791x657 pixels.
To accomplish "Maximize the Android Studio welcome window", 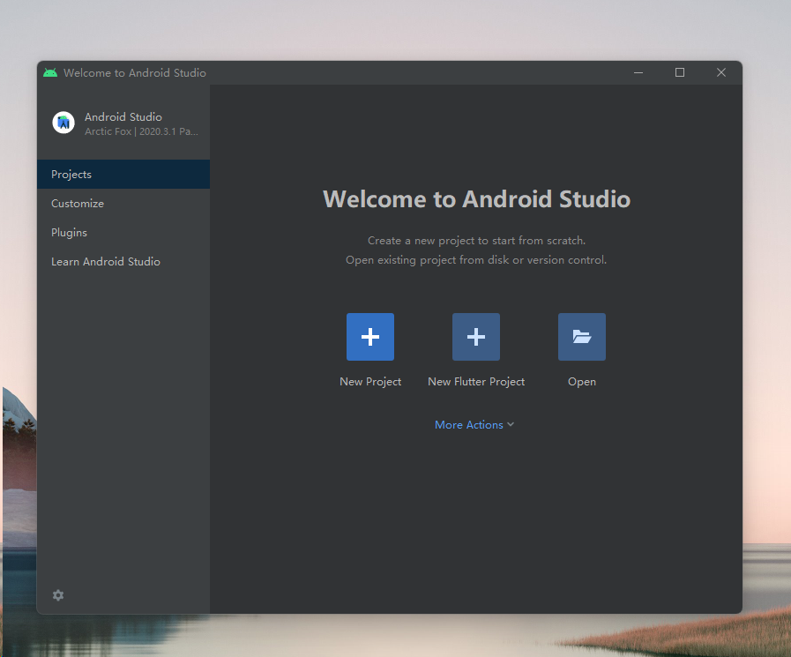I will (680, 72).
